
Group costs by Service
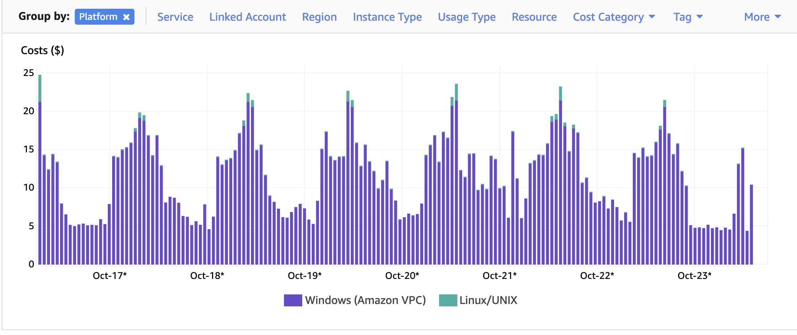(175, 17)
